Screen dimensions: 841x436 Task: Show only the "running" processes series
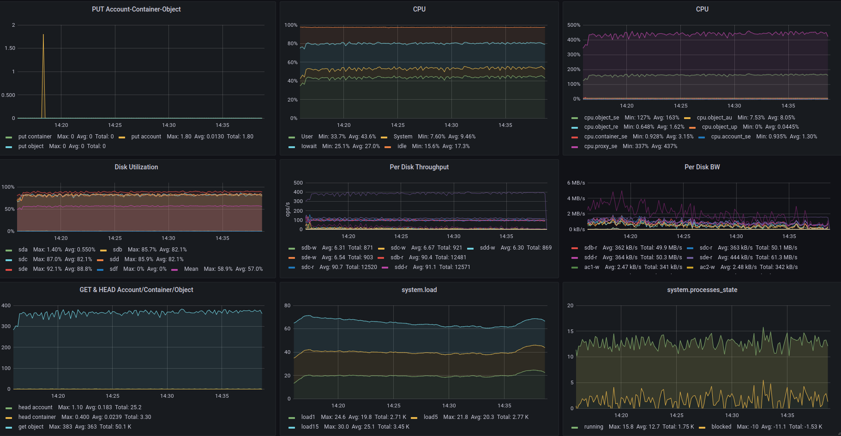point(593,427)
